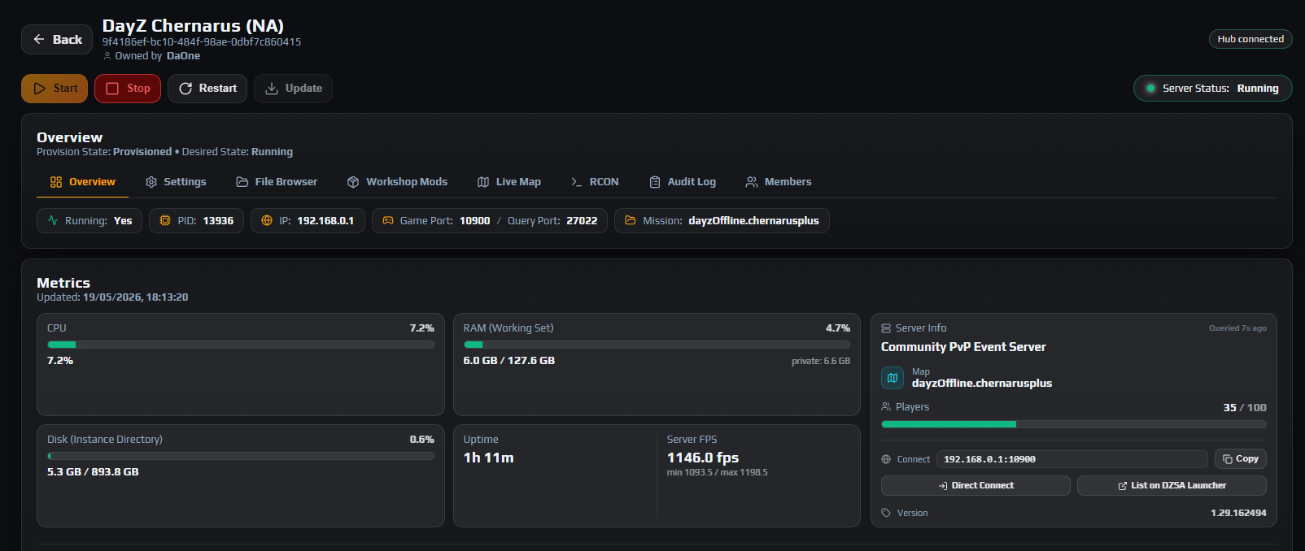Click the download icon on Update
This screenshot has width=1305, height=551.
pyautogui.click(x=272, y=89)
